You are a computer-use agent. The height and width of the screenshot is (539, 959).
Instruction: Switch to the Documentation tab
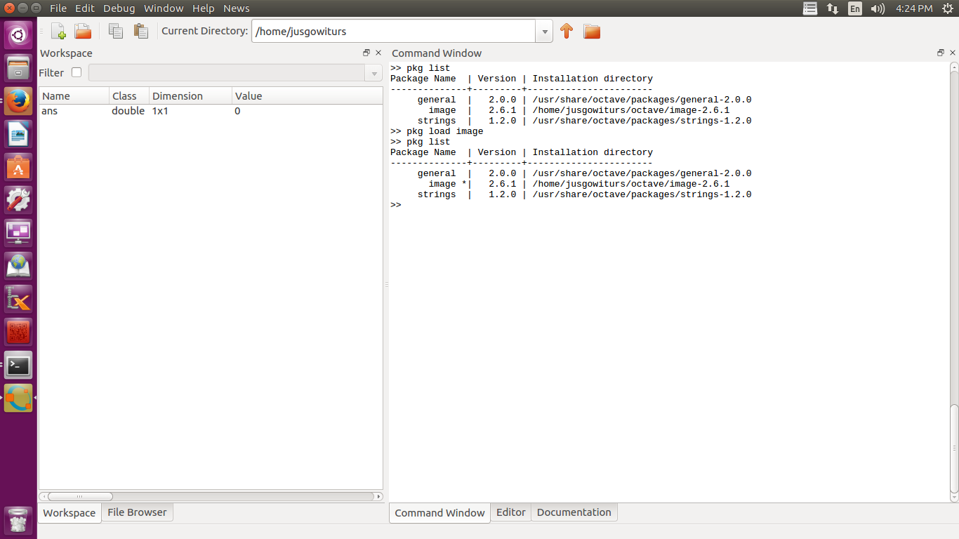[574, 512]
